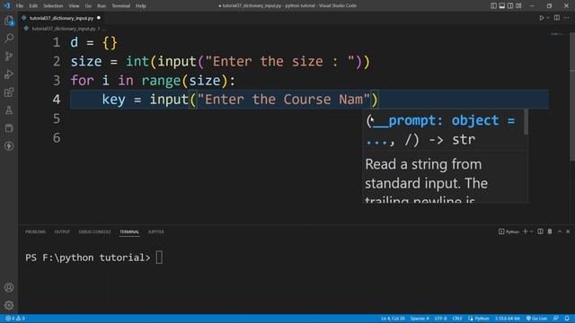575x323 pixels.
Task: Change end of line CRLF setting
Action: pyautogui.click(x=457, y=319)
